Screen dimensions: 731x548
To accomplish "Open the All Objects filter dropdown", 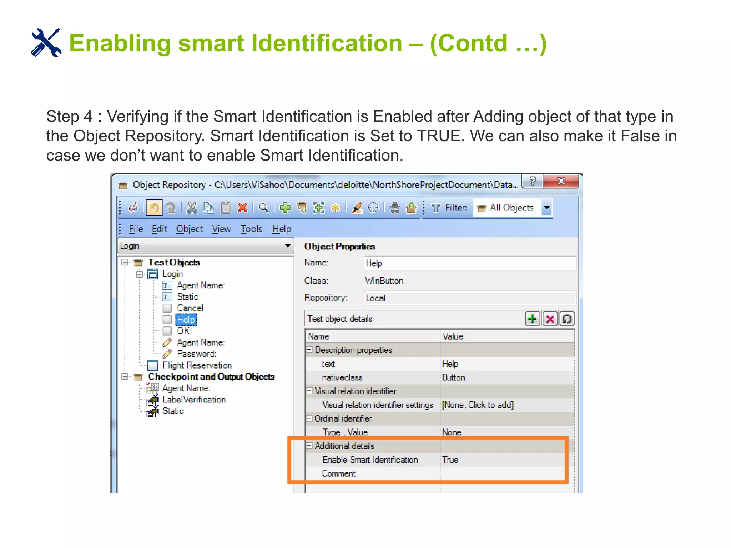I will coord(546,208).
